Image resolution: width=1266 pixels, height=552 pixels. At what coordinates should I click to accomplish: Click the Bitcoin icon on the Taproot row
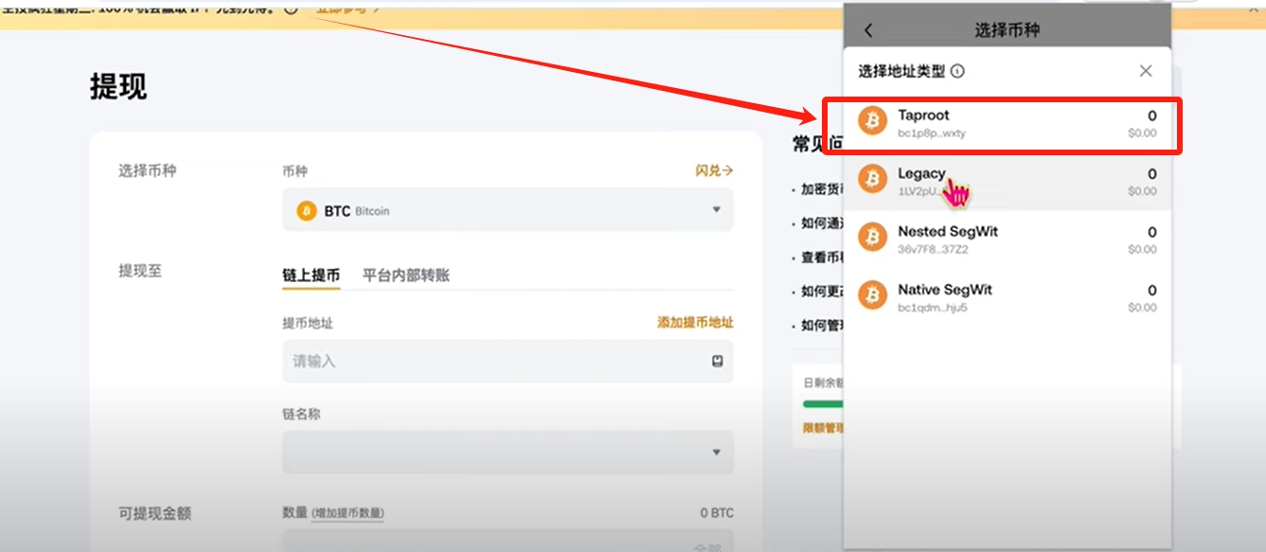click(872, 121)
